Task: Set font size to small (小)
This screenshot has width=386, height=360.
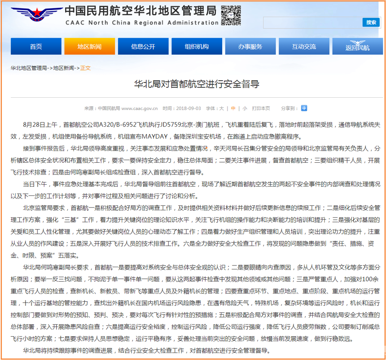Action: coord(245,108)
